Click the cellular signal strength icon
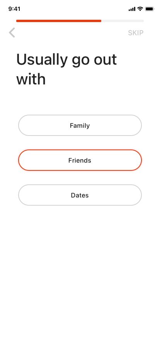 [x=132, y=9]
